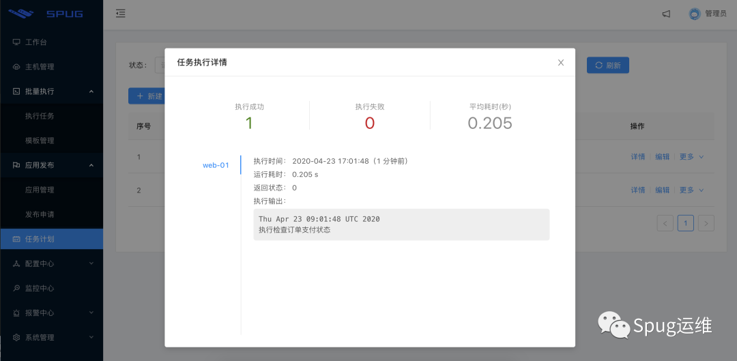737x361 pixels.
Task: Click the 任务执行详情 dialog title
Action: click(202, 62)
